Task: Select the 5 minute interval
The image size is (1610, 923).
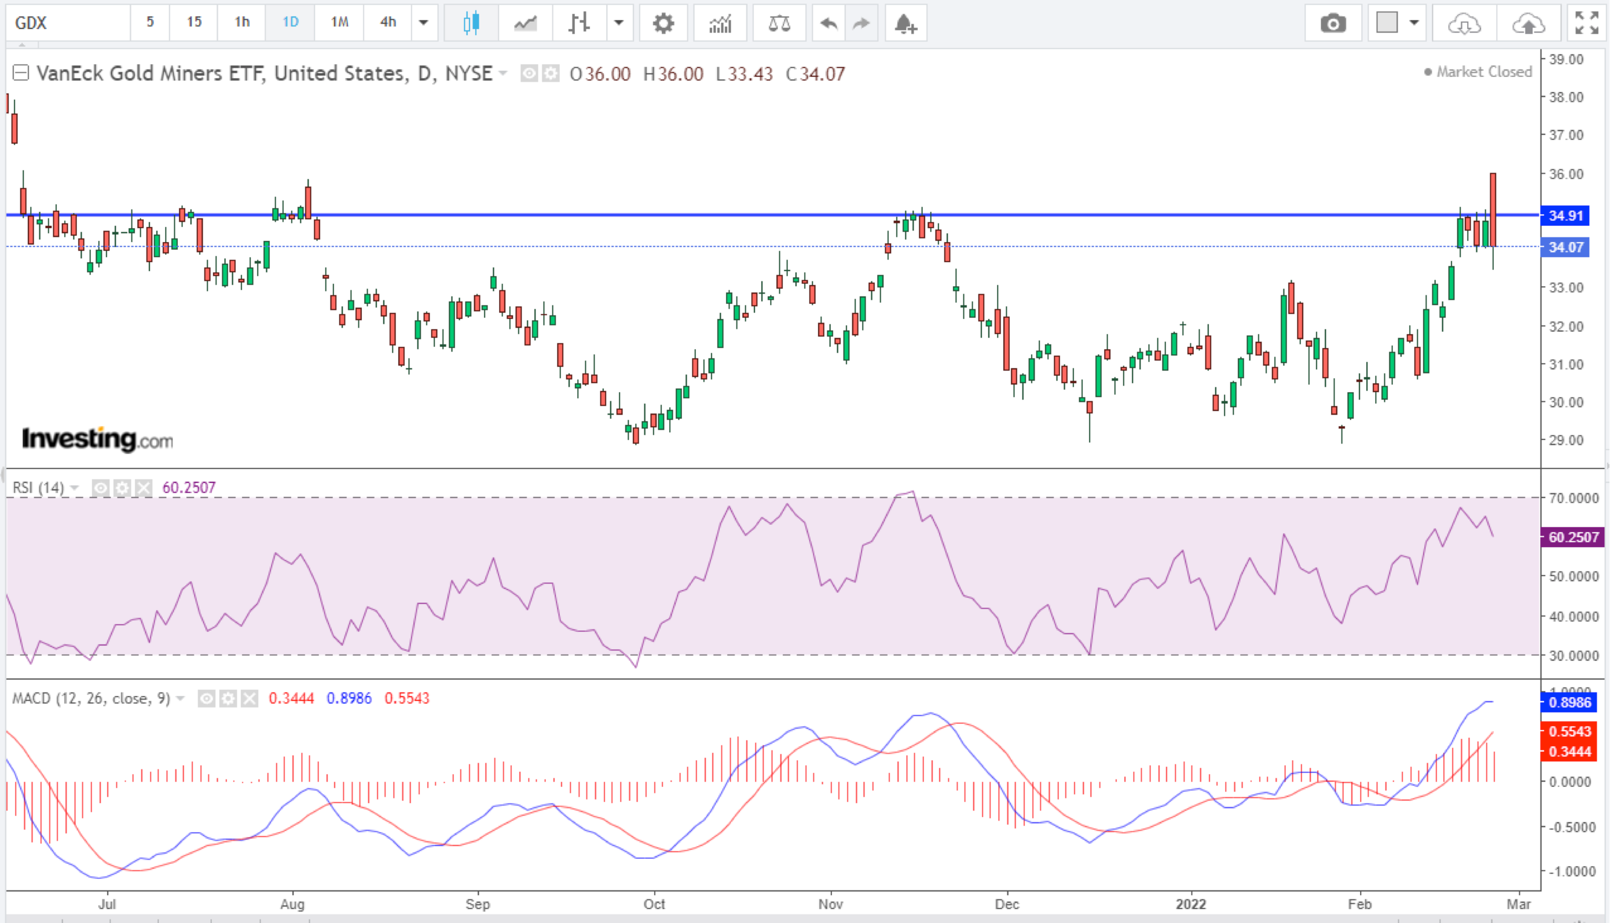Action: click(x=150, y=23)
